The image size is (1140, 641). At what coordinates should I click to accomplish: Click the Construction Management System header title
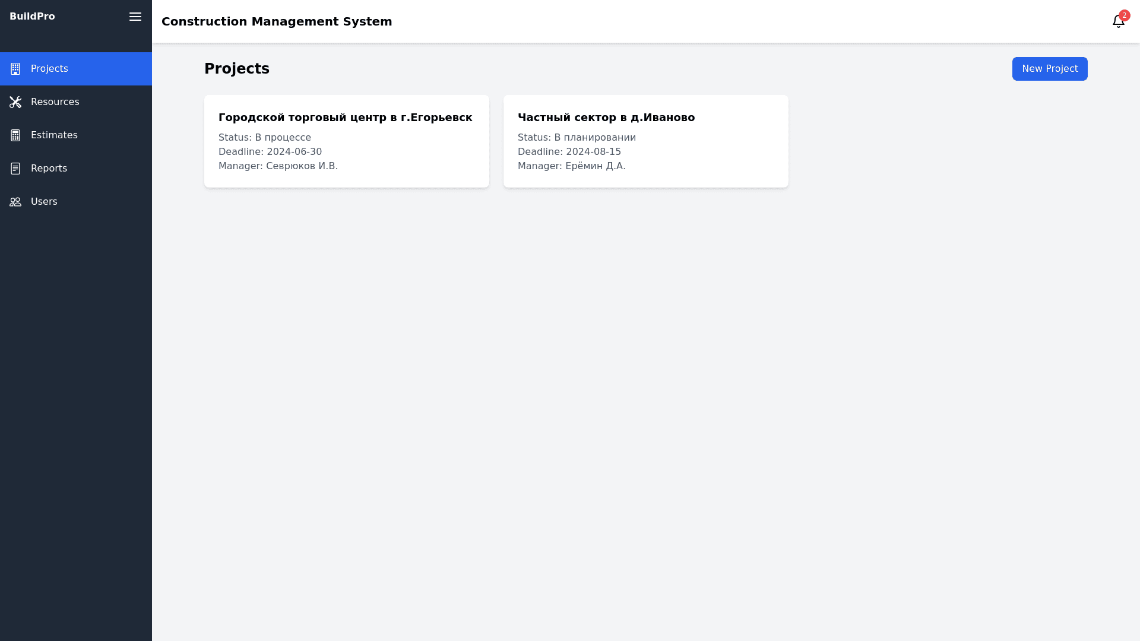(x=277, y=21)
